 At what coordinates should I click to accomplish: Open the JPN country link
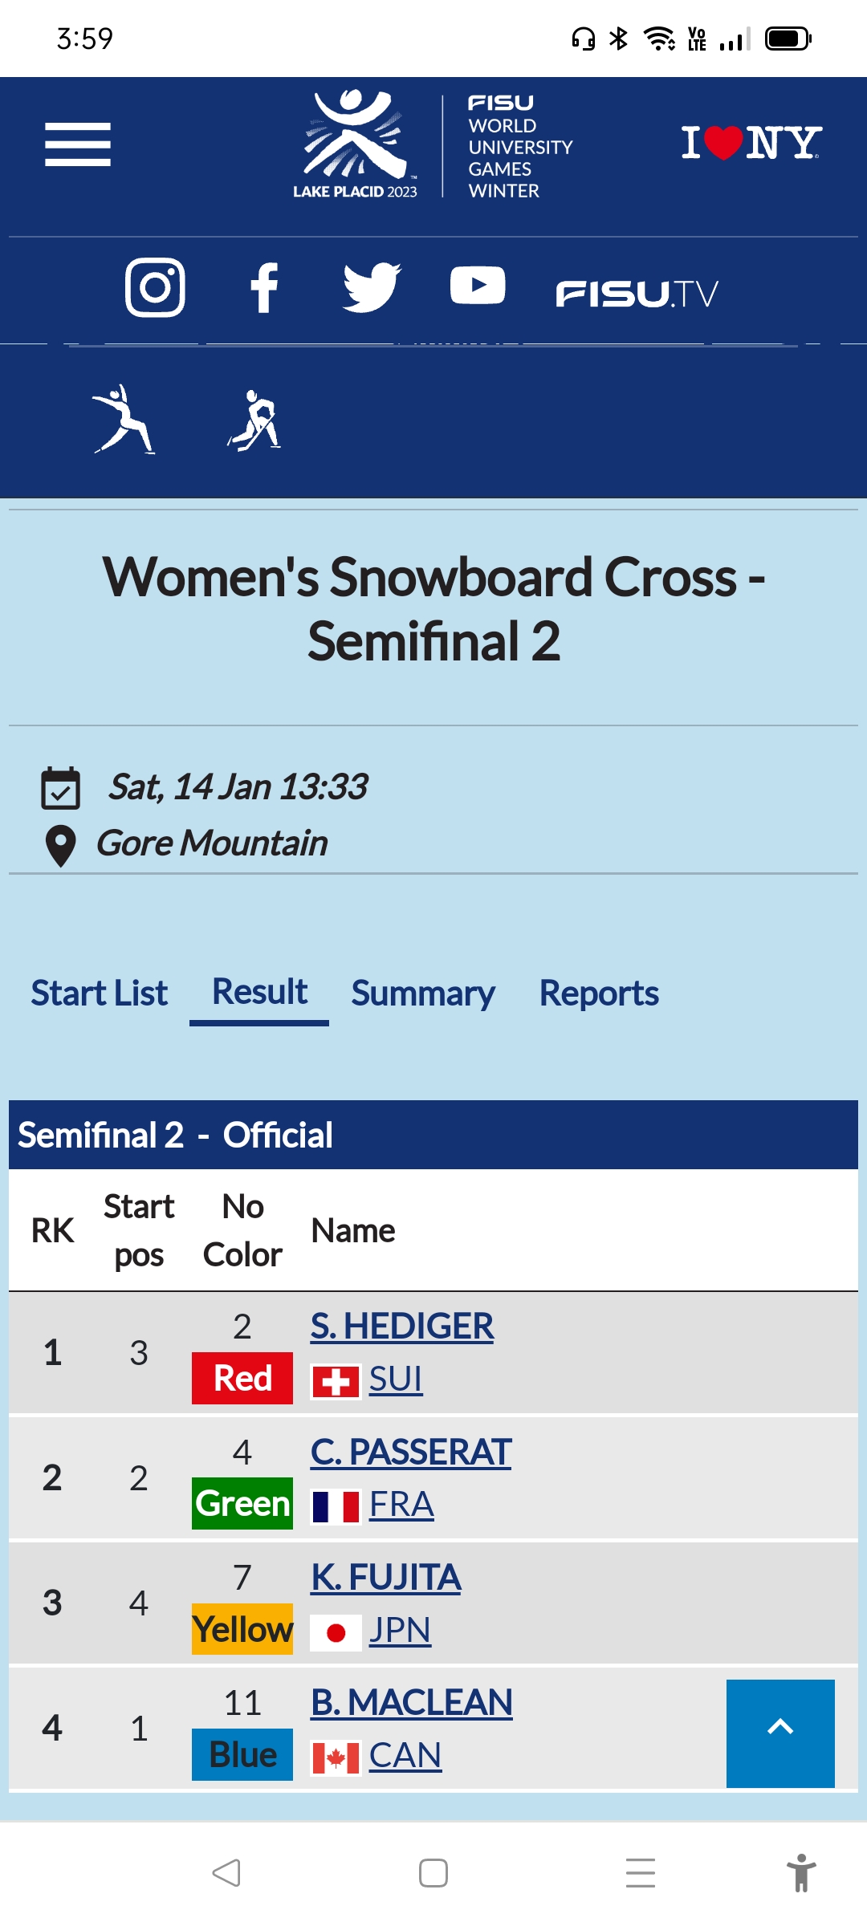pos(400,1630)
